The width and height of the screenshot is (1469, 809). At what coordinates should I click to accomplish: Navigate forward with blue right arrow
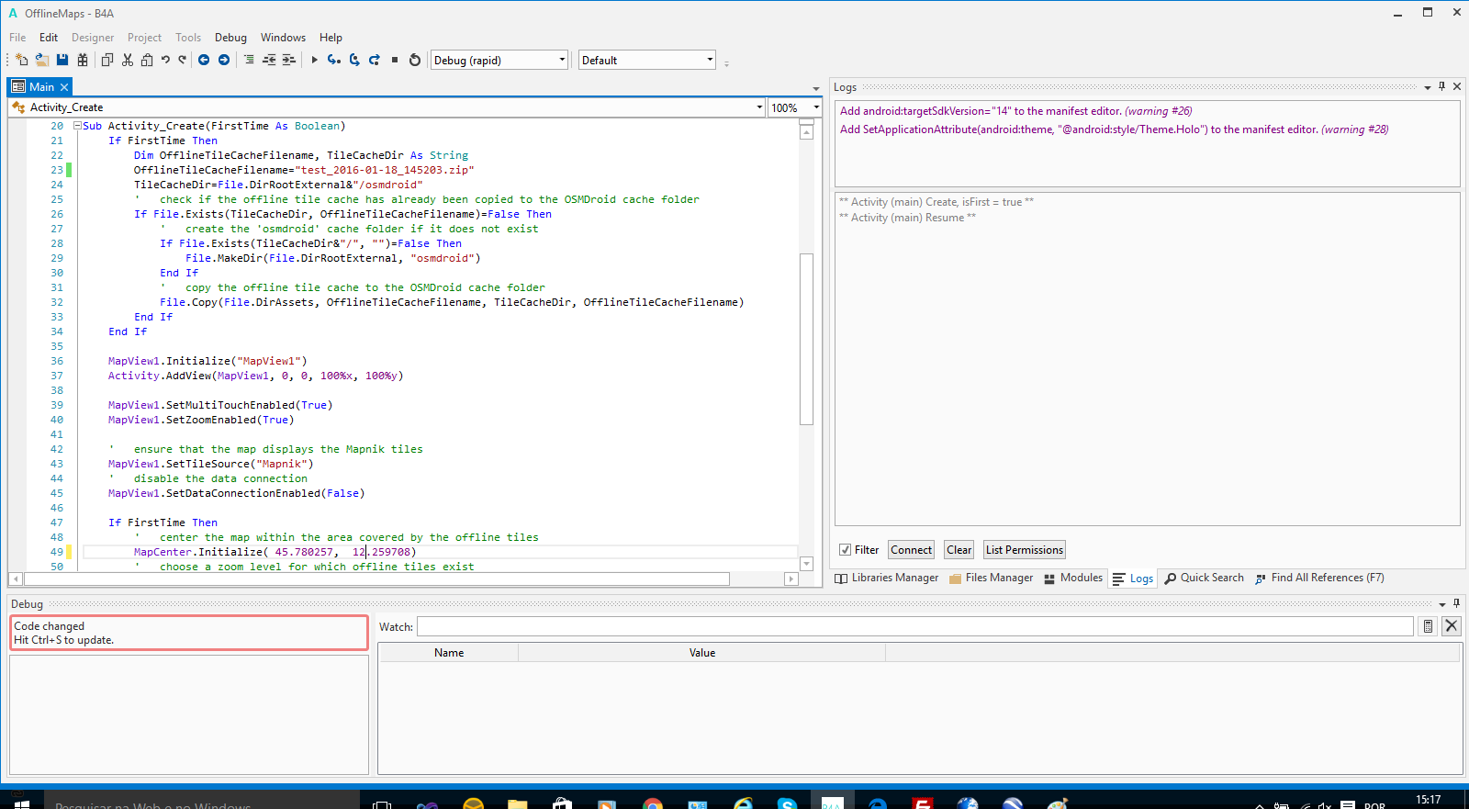coord(224,60)
